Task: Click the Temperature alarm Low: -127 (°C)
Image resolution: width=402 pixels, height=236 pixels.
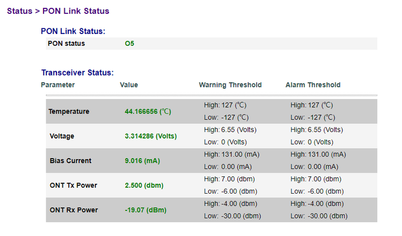Action: point(313,117)
